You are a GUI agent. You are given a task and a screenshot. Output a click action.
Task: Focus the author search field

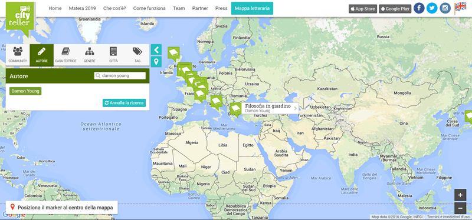[x=120, y=76]
